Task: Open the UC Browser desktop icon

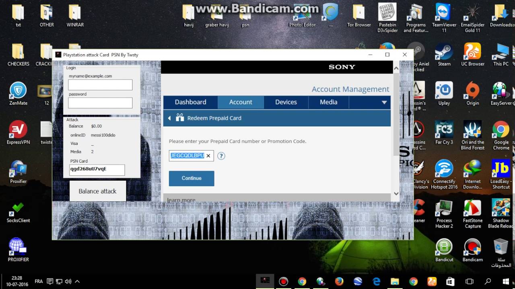Action: 473,55
